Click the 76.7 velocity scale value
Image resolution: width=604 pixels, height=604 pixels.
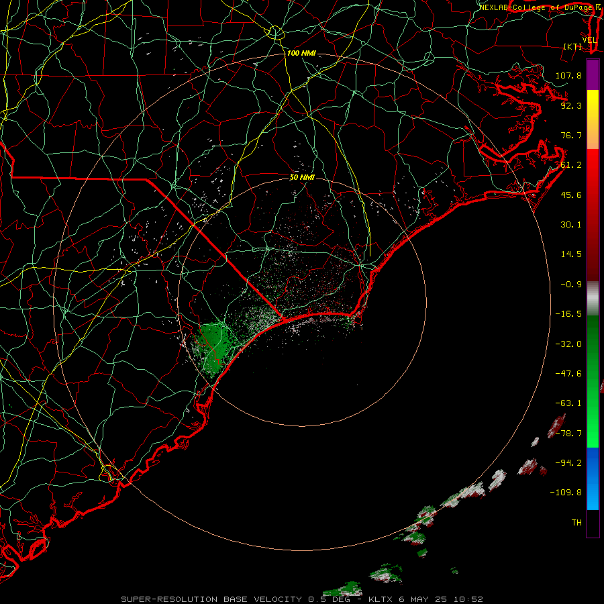point(571,135)
